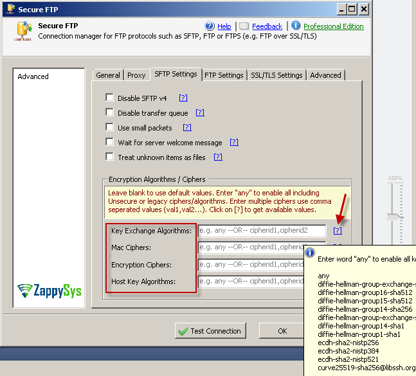Confirm with the OK button
This screenshot has width=416, height=376.
[282, 330]
